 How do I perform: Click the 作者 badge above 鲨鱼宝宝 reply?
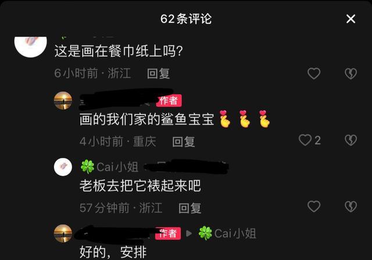[169, 100]
